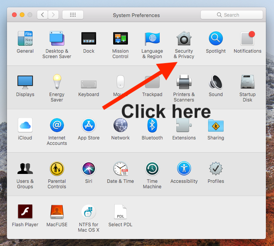
Task: Open App Store preferences
Action: click(x=89, y=125)
